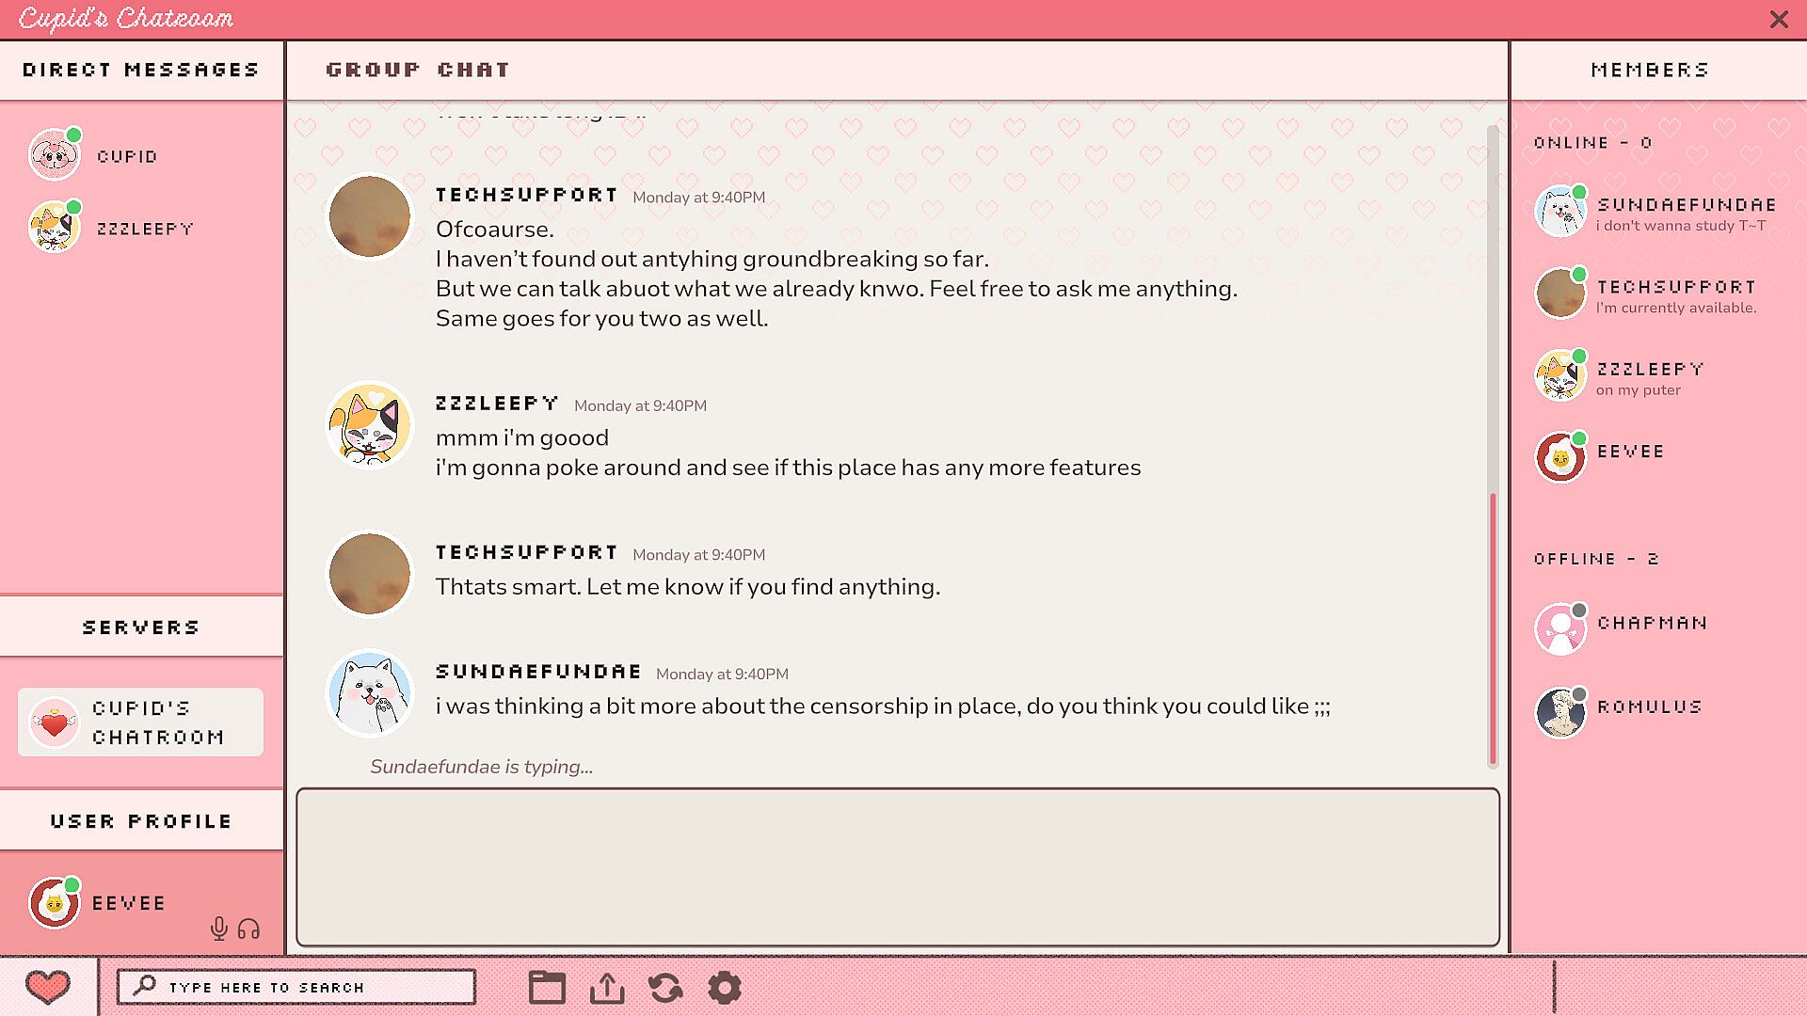Click Romulus avatar in offline list
The width and height of the screenshot is (1807, 1016).
coord(1559,712)
